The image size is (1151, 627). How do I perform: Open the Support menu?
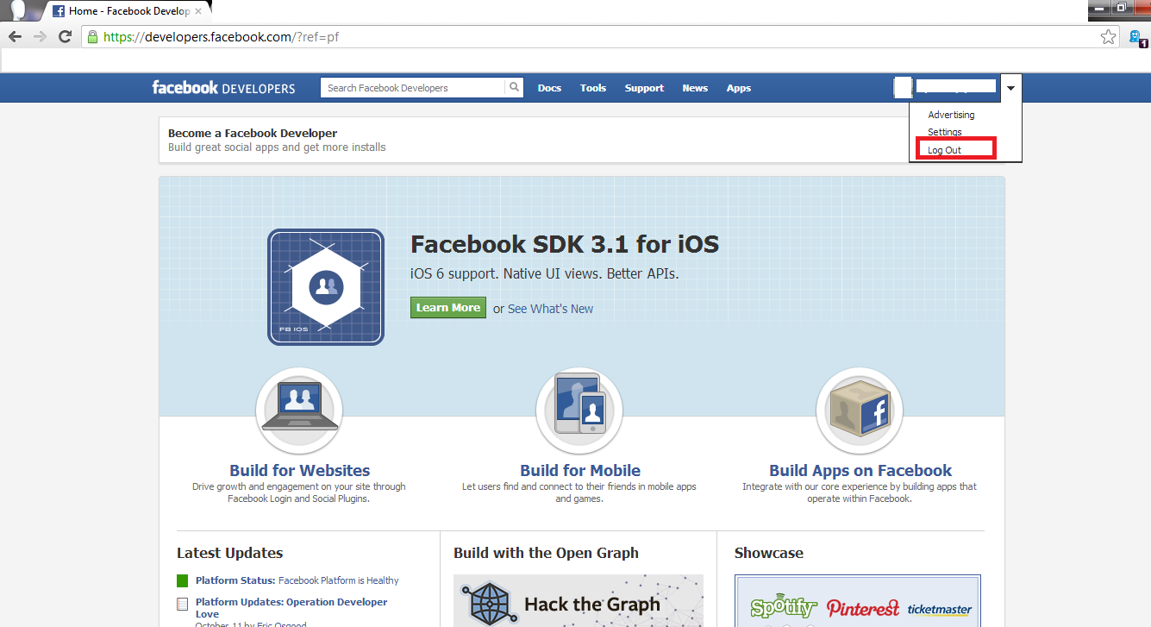pyautogui.click(x=644, y=88)
